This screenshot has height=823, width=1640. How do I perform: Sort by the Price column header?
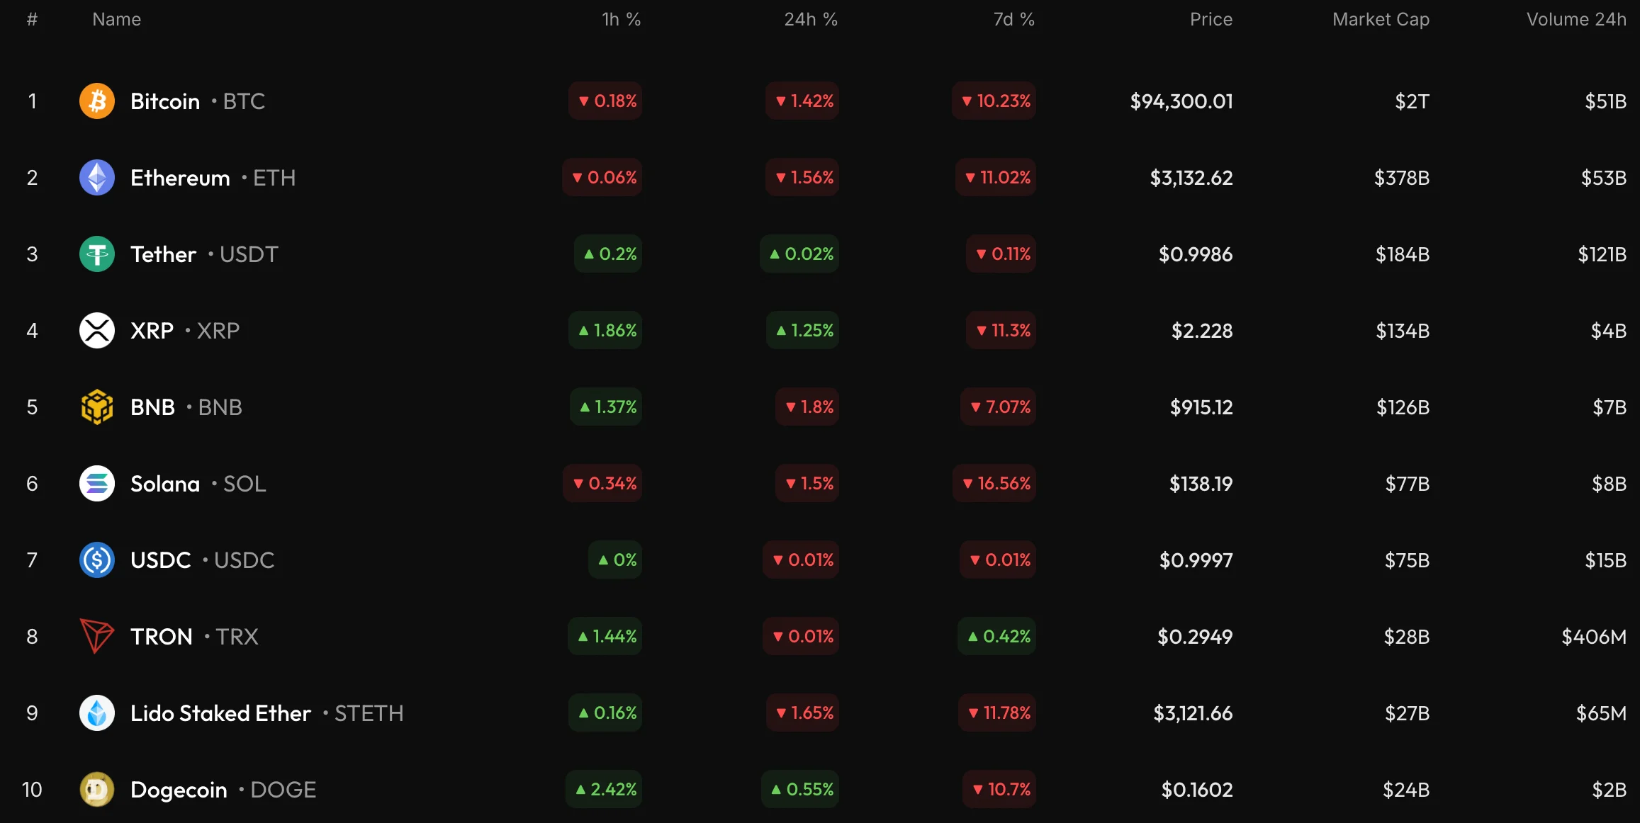tap(1211, 20)
